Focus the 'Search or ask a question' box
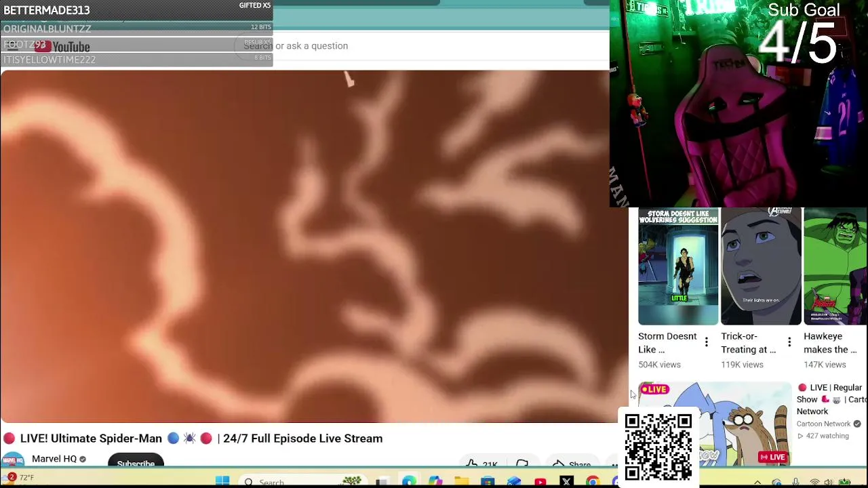Screen dimensions: 868x488 420,45
